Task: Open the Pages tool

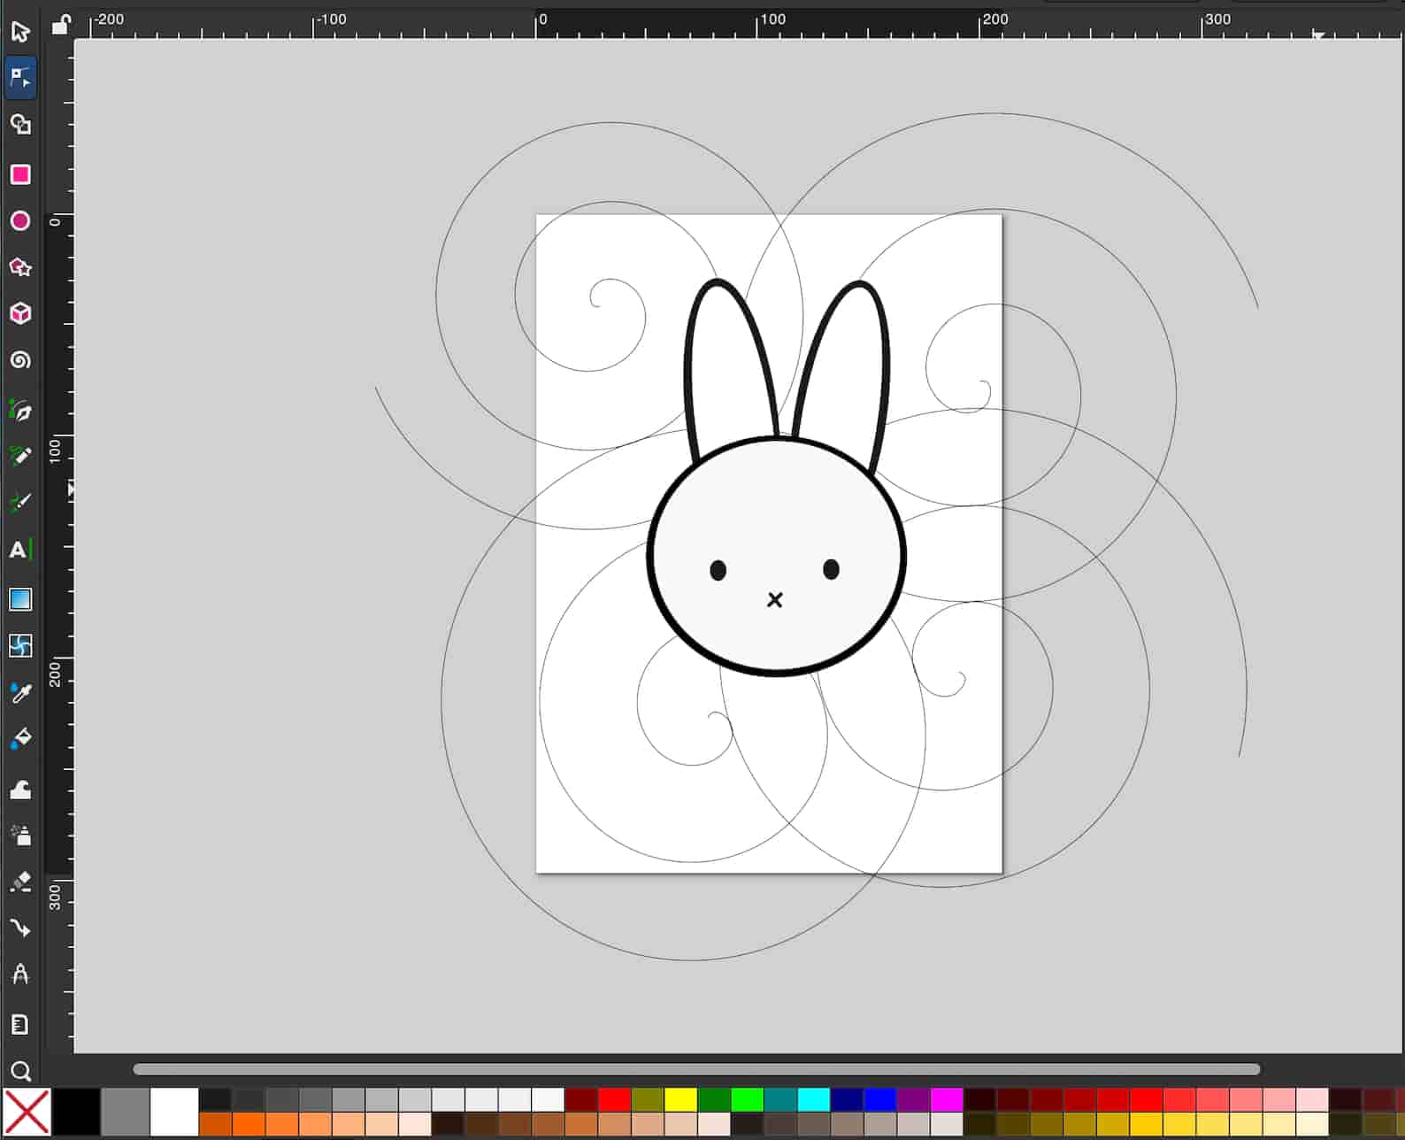Action: (20, 1024)
